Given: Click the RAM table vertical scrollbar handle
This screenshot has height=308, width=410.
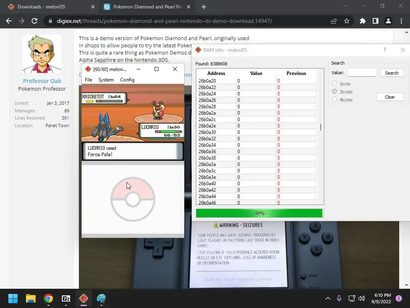Looking at the screenshot, I should pyautogui.click(x=321, y=127).
